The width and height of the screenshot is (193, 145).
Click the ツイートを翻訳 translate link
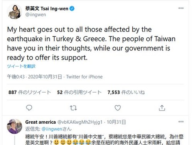(21, 66)
